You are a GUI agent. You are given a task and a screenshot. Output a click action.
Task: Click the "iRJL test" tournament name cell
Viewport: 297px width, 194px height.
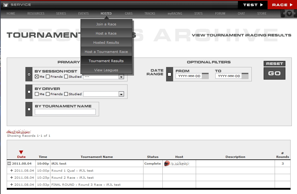tap(97, 163)
